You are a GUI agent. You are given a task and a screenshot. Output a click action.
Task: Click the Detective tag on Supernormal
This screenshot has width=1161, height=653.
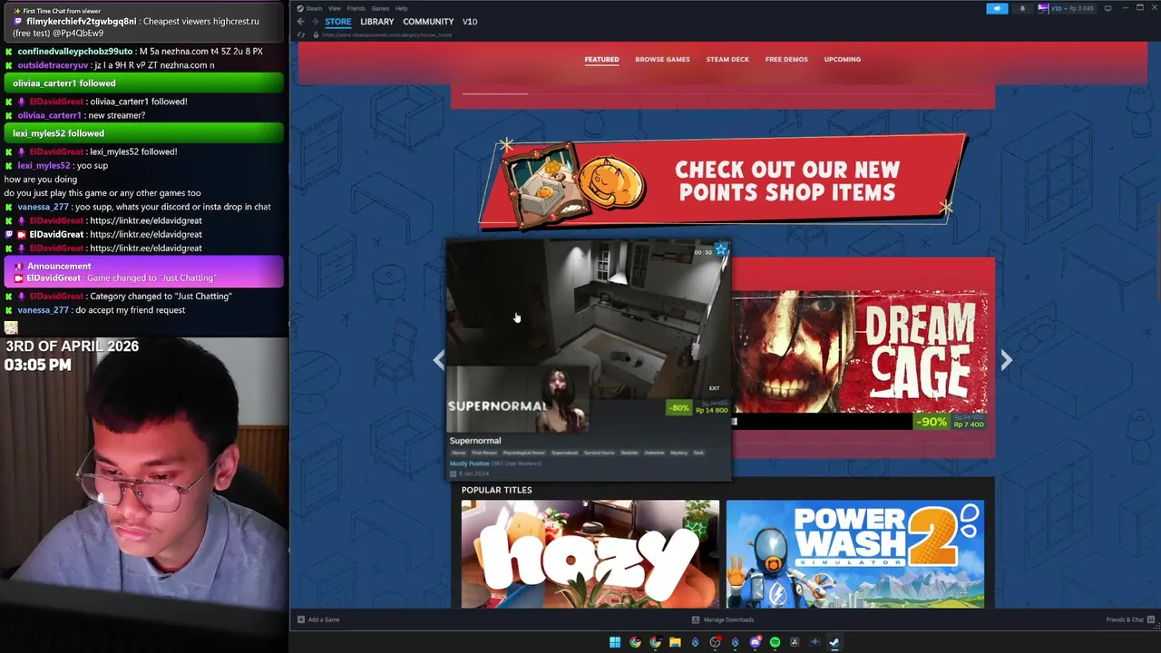654,453
